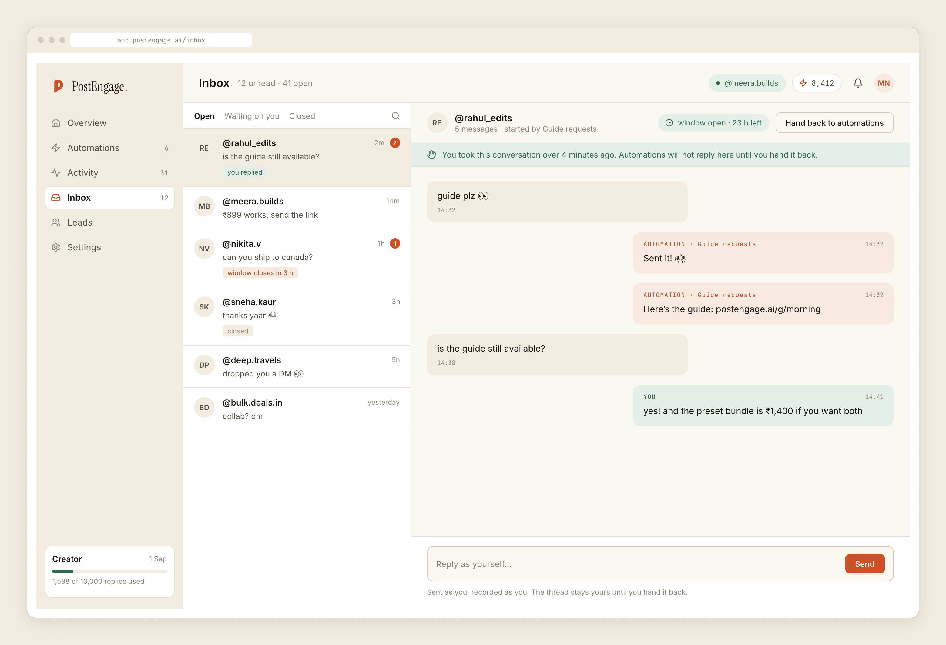Select Inbox in sidebar

(x=109, y=197)
